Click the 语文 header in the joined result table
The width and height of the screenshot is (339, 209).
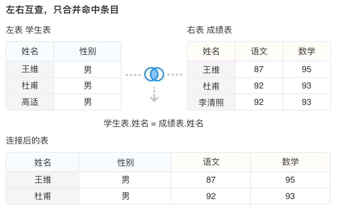point(211,162)
